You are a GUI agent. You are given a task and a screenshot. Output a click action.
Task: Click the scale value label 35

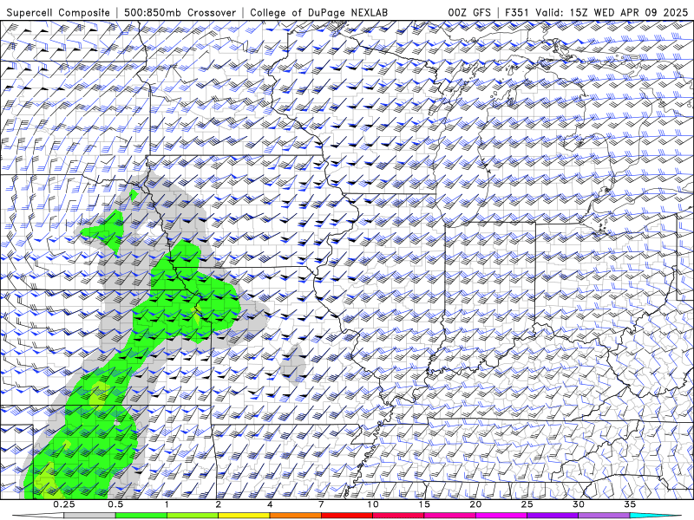pyautogui.click(x=630, y=504)
